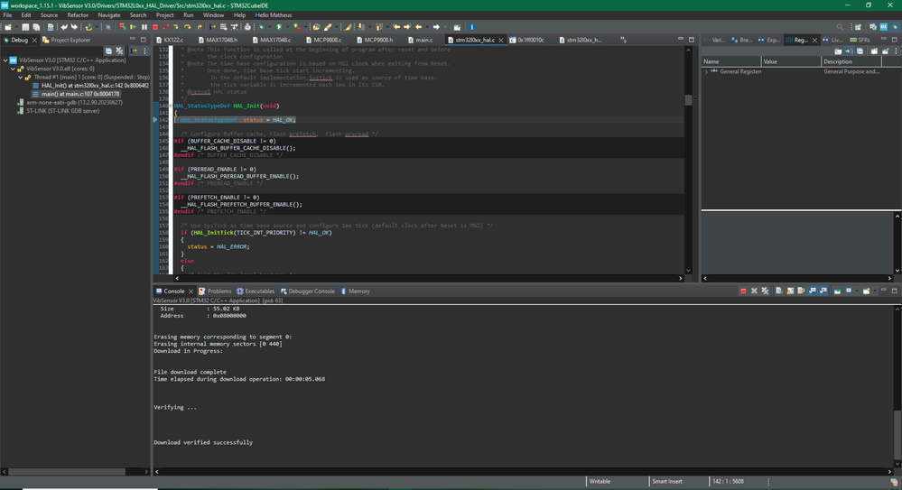902x490 pixels.
Task: Click Collapse All icon in Debug view
Action: coord(108,51)
